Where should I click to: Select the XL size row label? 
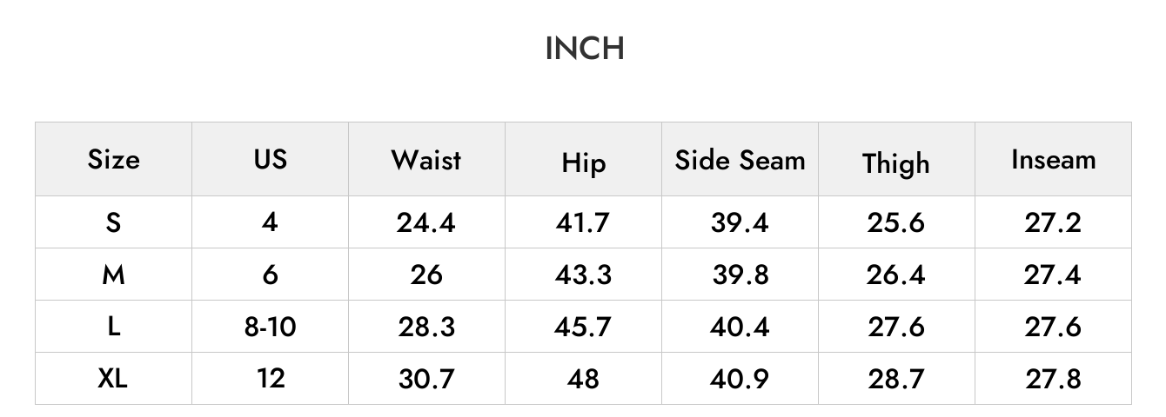113,379
